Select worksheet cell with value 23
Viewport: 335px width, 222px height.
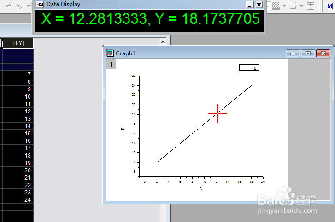pyautogui.click(x=18, y=193)
